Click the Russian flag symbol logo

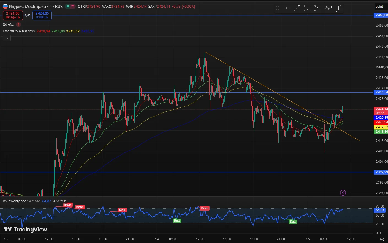[x=5, y=6]
